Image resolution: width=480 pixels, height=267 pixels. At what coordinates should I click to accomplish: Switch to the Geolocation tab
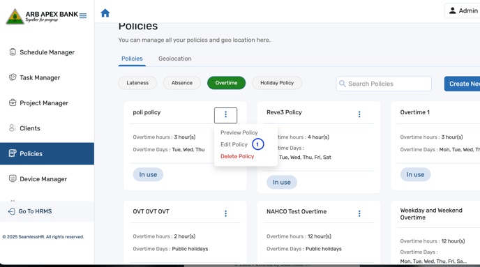[x=175, y=59]
